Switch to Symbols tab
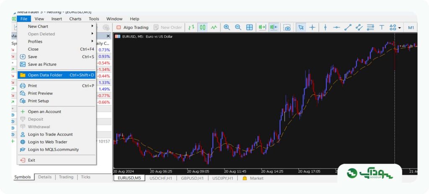 point(23,177)
